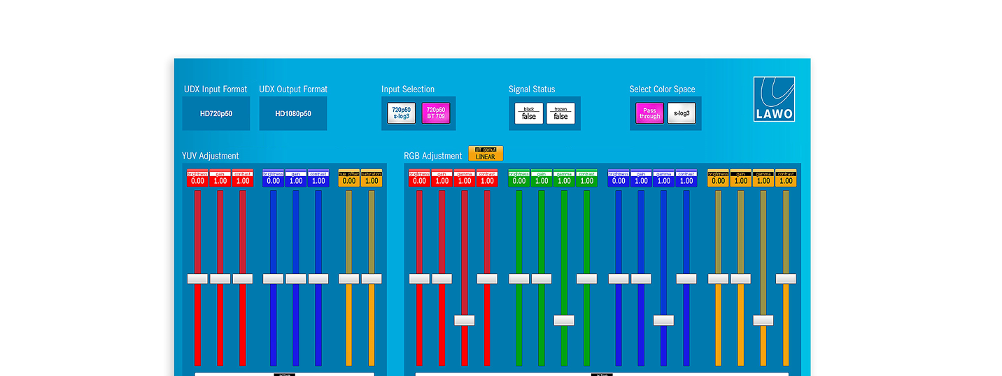Image resolution: width=1002 pixels, height=376 pixels.
Task: Select the 720p50 s-log3 input
Action: [401, 113]
